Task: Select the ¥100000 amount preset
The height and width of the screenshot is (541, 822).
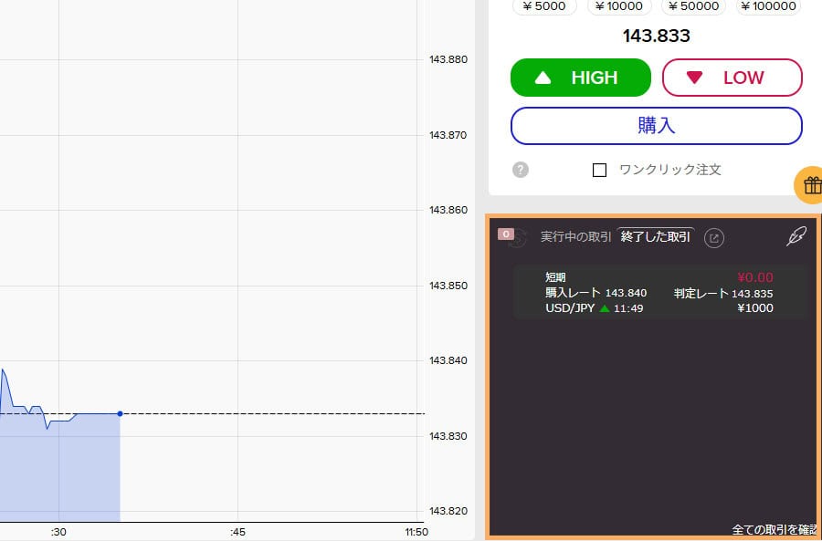Action: [x=768, y=6]
